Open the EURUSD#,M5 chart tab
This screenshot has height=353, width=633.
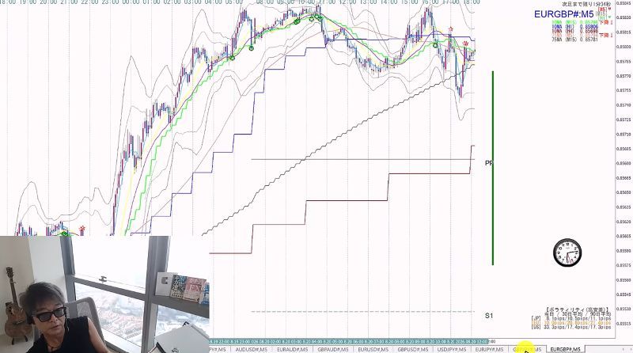pos(373,349)
